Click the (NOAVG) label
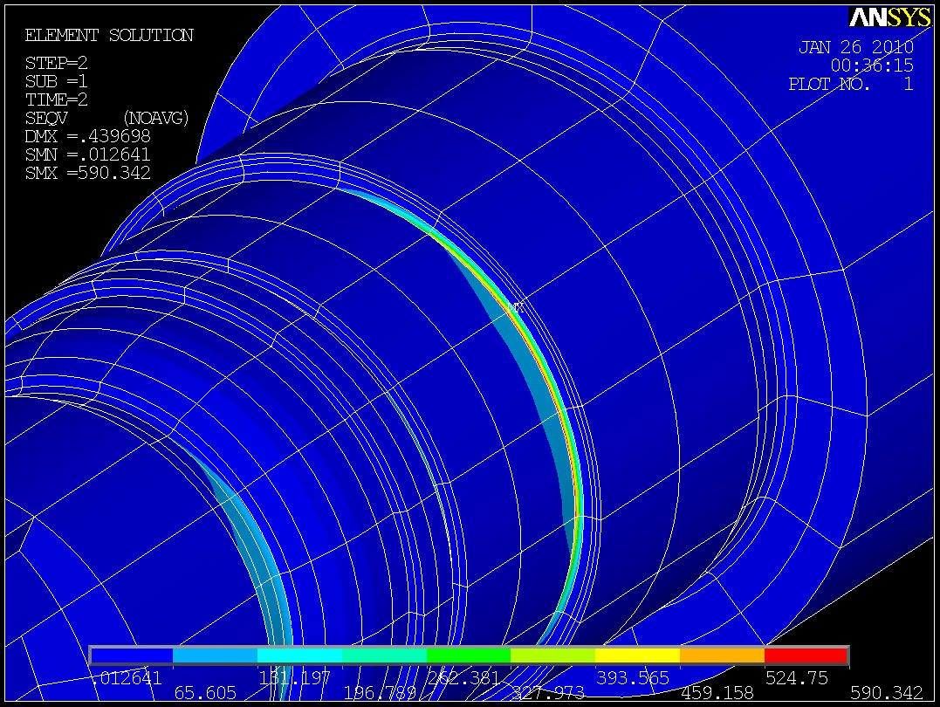940x707 pixels. click(x=156, y=118)
